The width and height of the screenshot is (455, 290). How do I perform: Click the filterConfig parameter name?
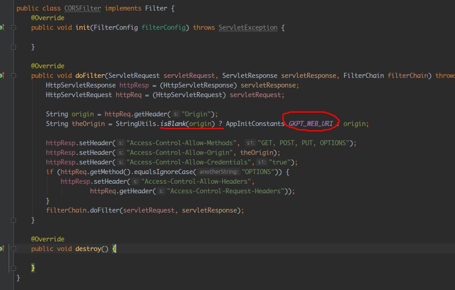(x=163, y=27)
